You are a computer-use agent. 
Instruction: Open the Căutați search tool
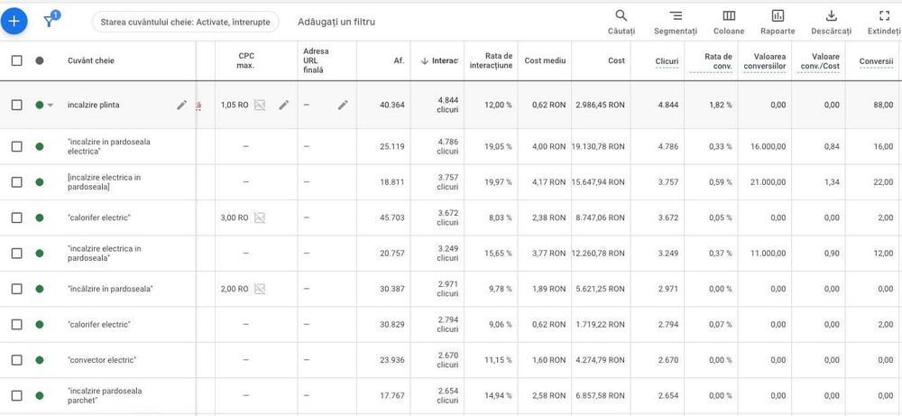[x=621, y=22]
